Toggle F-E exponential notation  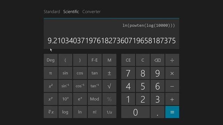click(94, 60)
